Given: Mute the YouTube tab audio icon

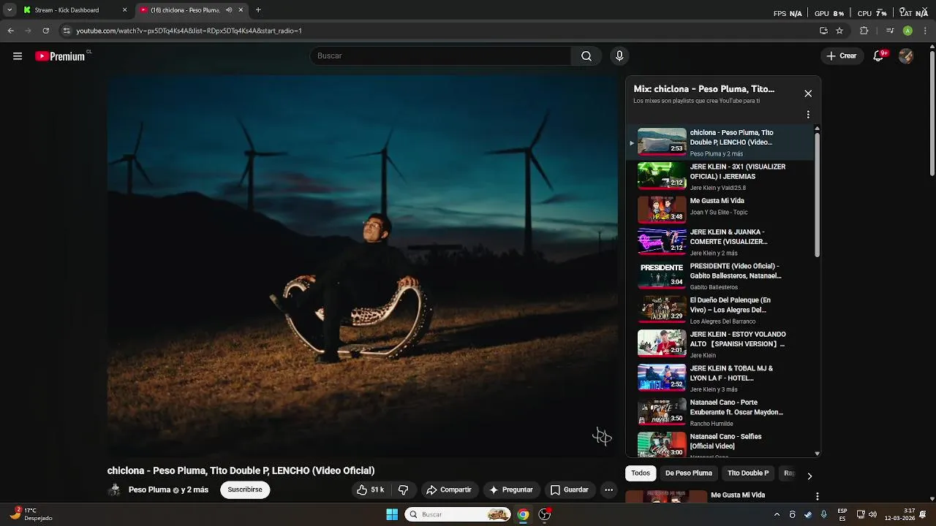Looking at the screenshot, I should (229, 10).
